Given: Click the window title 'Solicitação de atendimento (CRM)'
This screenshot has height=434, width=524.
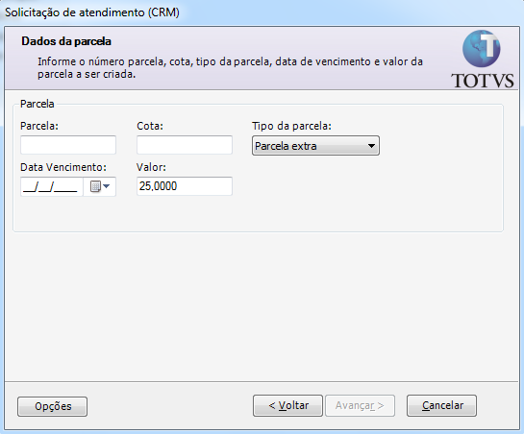Looking at the screenshot, I should 92,12.
